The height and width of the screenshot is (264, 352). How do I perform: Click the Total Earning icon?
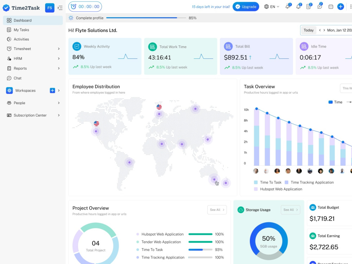(x=313, y=236)
